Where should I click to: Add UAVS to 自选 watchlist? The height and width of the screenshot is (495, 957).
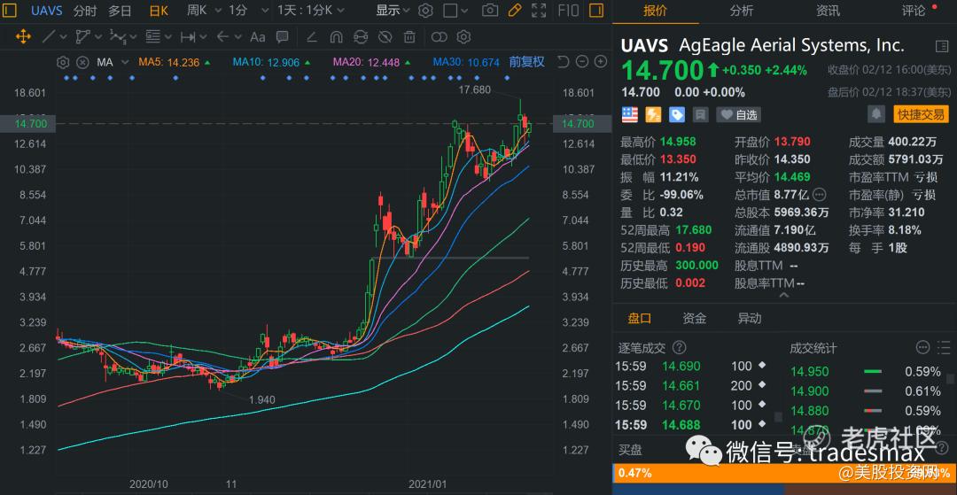739,114
